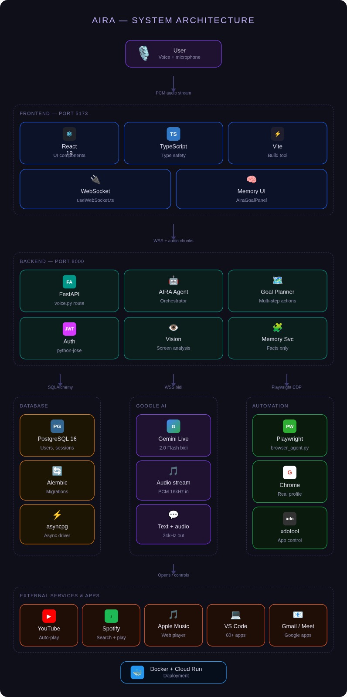Click the 'voice.py route' subtitle

[x=69, y=303]
